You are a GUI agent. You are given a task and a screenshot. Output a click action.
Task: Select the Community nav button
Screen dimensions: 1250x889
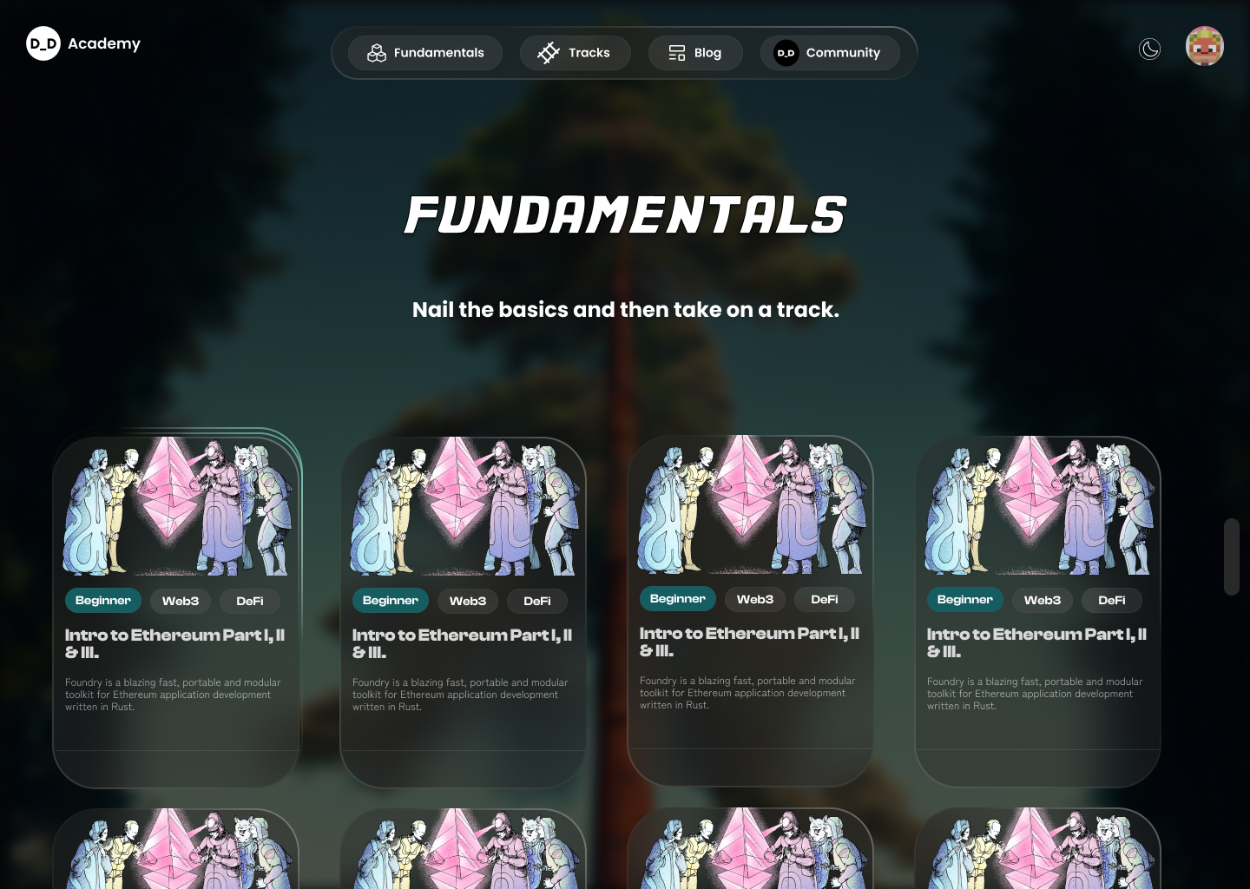coord(830,53)
